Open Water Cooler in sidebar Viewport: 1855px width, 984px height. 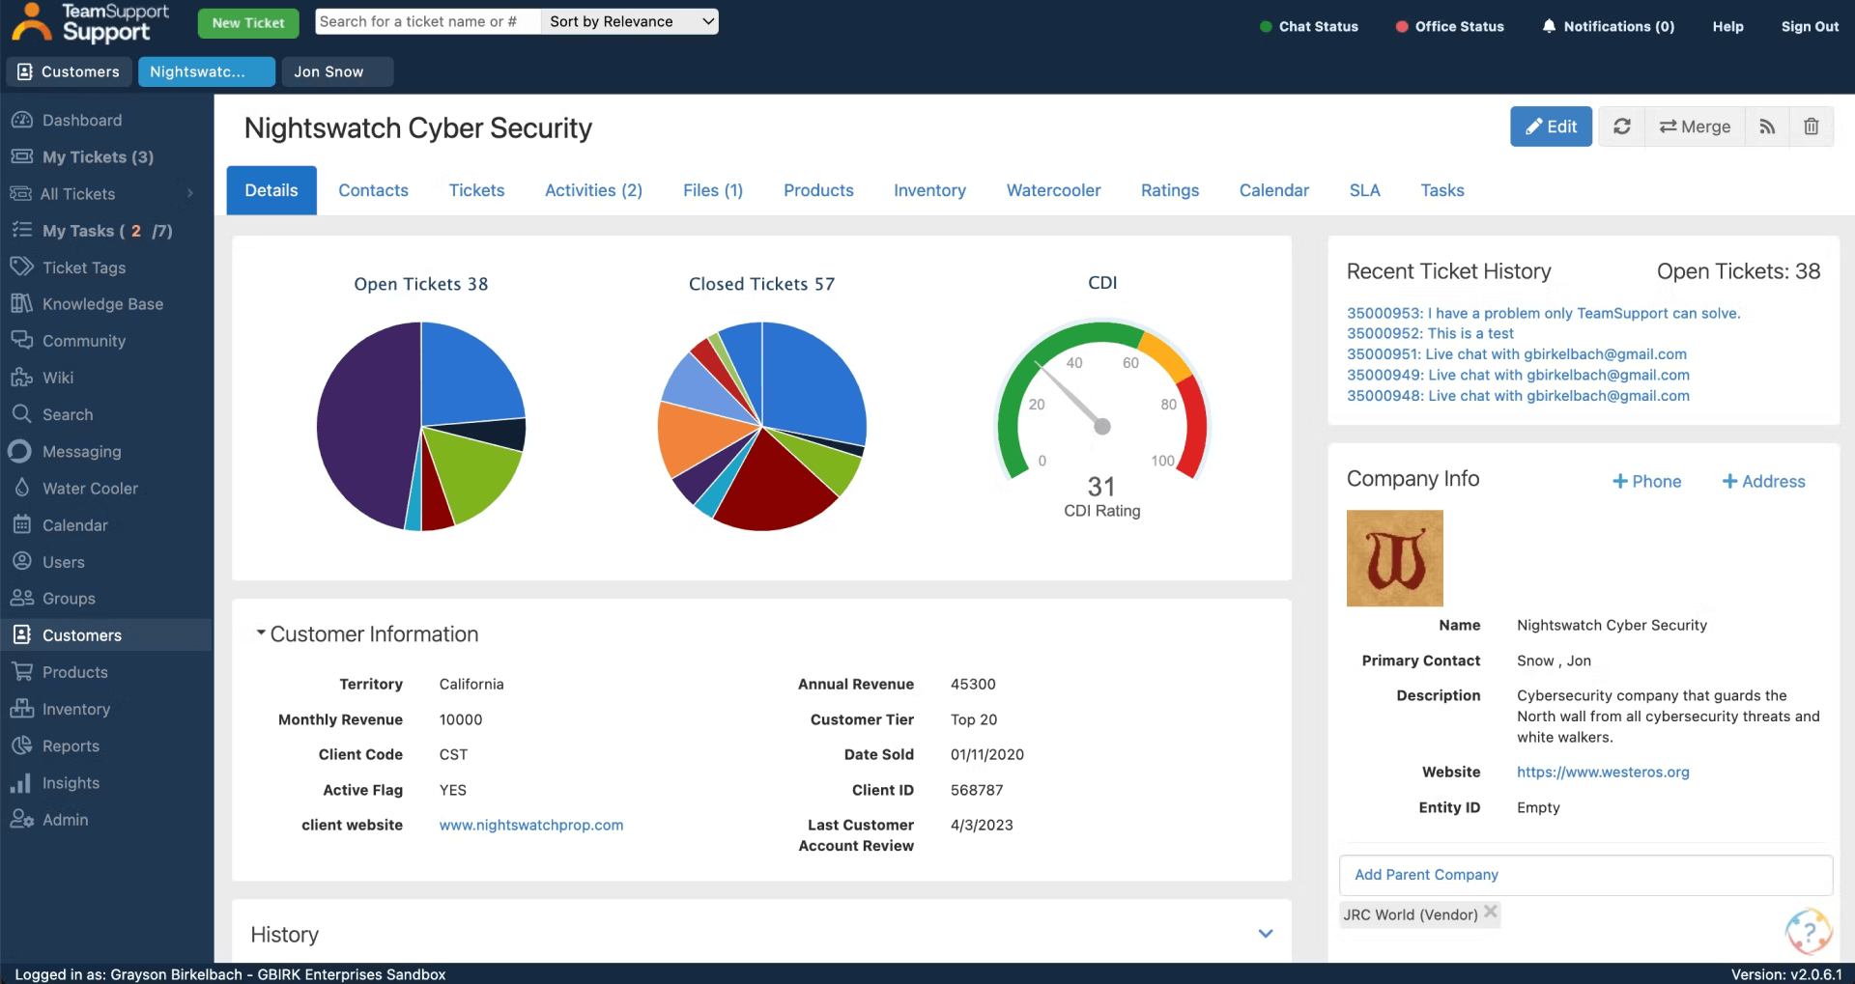click(90, 489)
